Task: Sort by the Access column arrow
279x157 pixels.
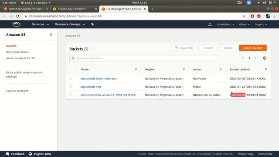Action: coord(221,69)
